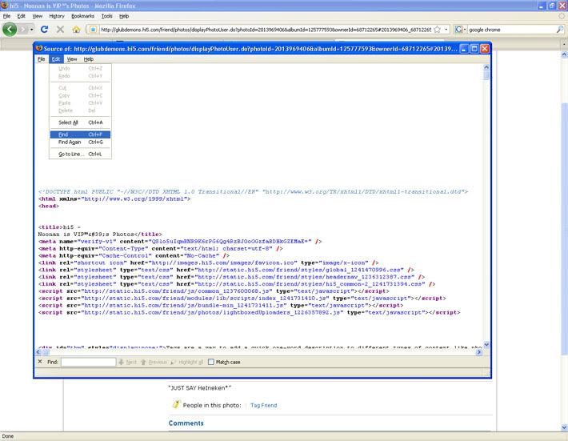Close the find bar with the X

coord(40,362)
